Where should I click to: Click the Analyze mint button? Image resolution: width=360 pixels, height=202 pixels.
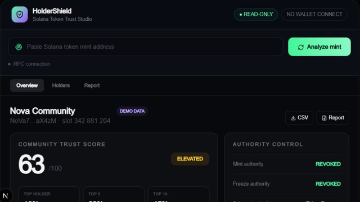pyautogui.click(x=319, y=47)
